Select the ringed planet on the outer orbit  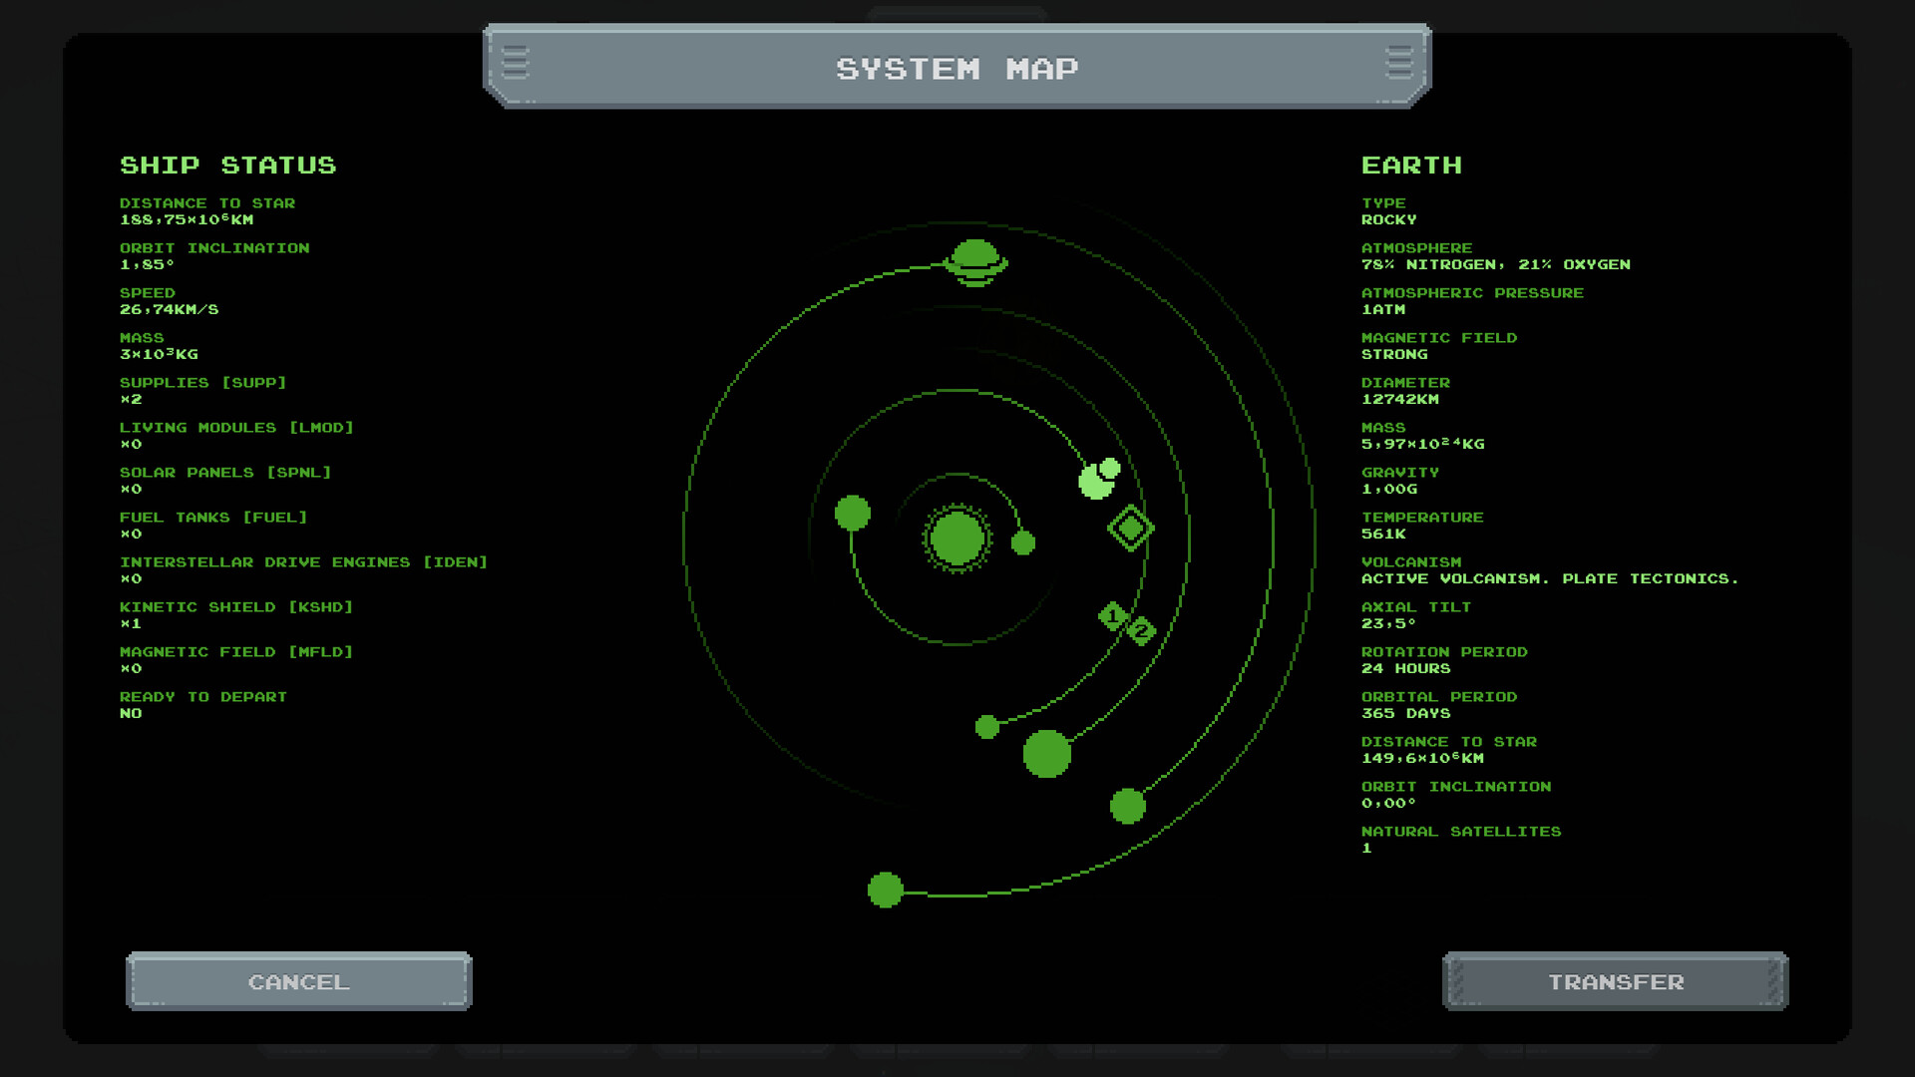(975, 261)
